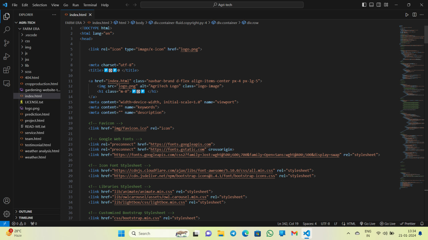Viewport: 428px width, 240px height.
Task: Click the first Go Live button
Action: [x=367, y=224]
